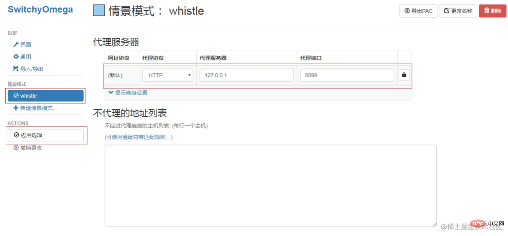Click the trash icon on 删除 button
The height and width of the screenshot is (236, 508).
[x=487, y=11]
